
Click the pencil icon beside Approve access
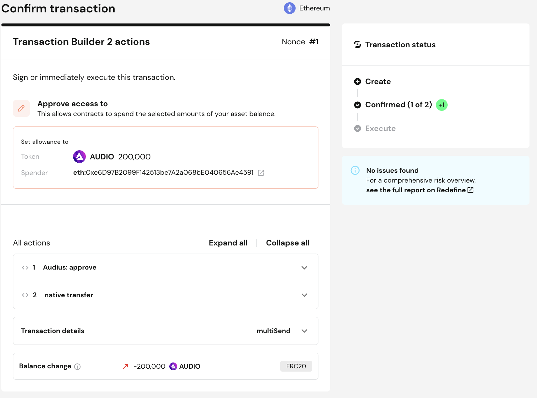tap(21, 108)
